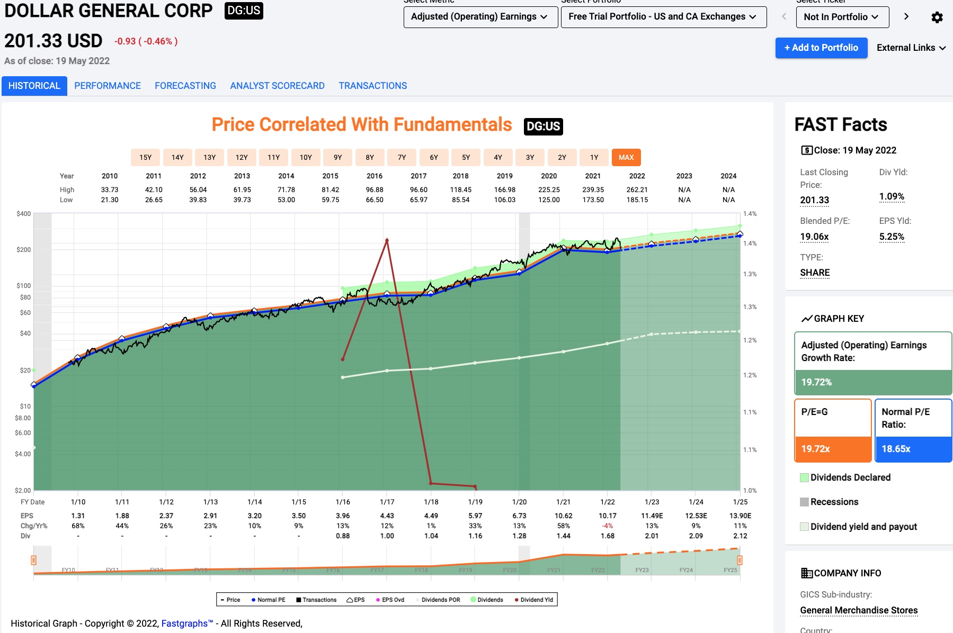Expand the External Links menu

pos(911,48)
